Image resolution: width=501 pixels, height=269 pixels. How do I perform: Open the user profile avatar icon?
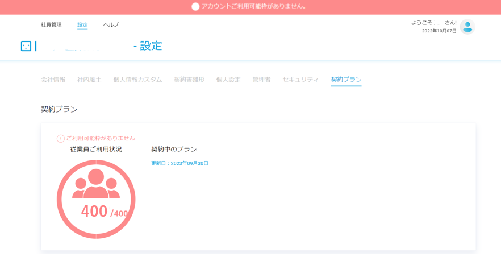pyautogui.click(x=467, y=27)
